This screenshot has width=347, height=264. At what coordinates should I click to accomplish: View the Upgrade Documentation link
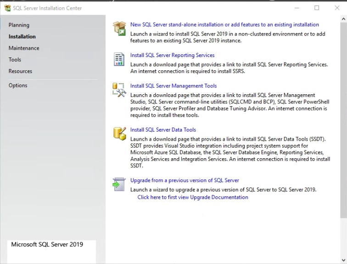(193, 197)
